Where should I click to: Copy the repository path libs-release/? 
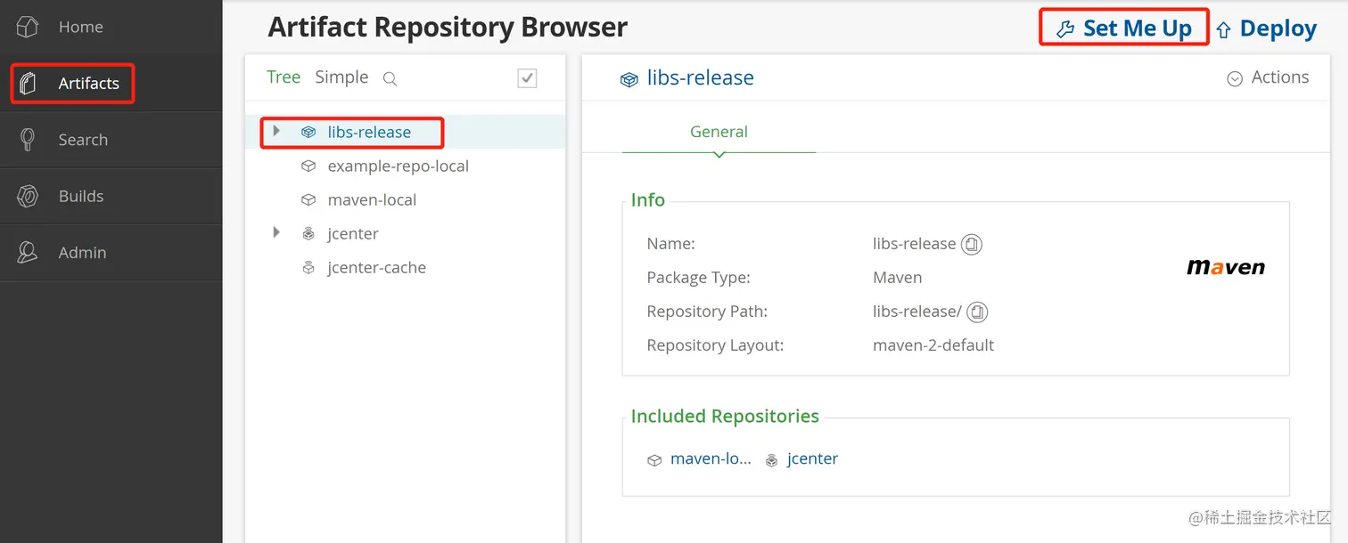click(978, 312)
